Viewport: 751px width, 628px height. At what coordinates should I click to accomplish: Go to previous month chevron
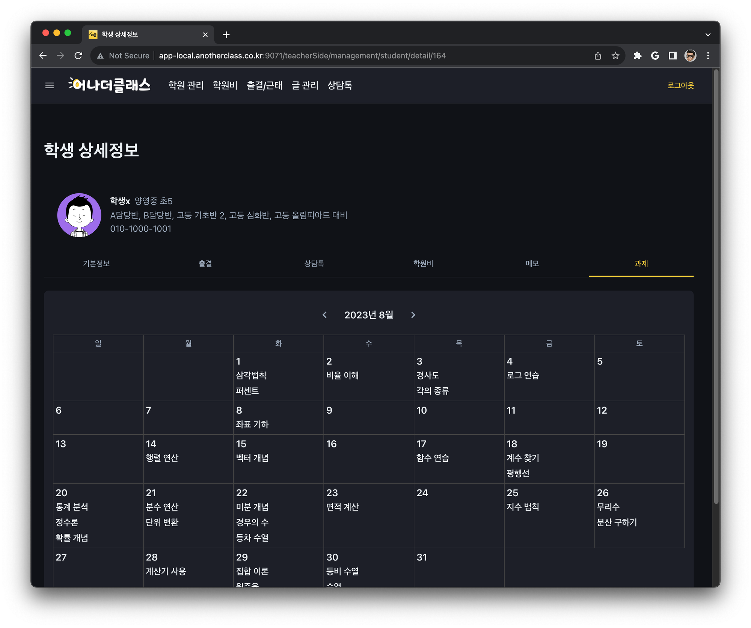(325, 315)
